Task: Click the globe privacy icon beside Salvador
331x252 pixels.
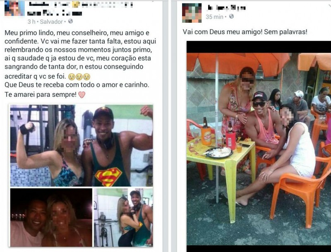Action: pyautogui.click(x=70, y=22)
